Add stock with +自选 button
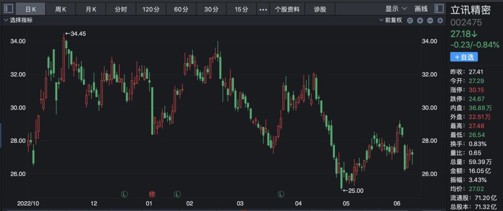Screen dimensions: 503x211 coord(463,57)
